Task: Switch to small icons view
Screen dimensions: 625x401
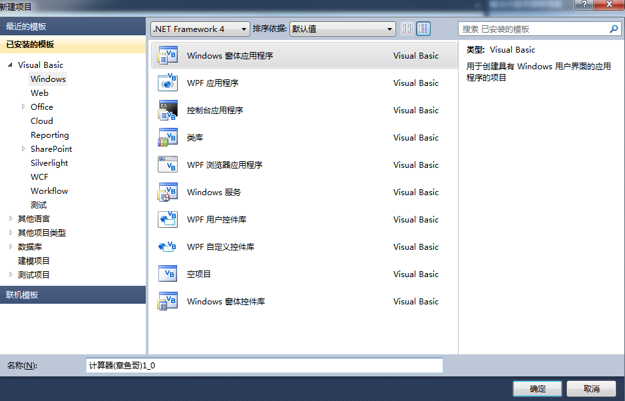Action: 407,29
